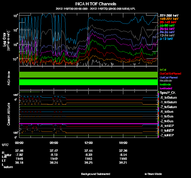Click the R value 37.46

click(x=19, y=151)
